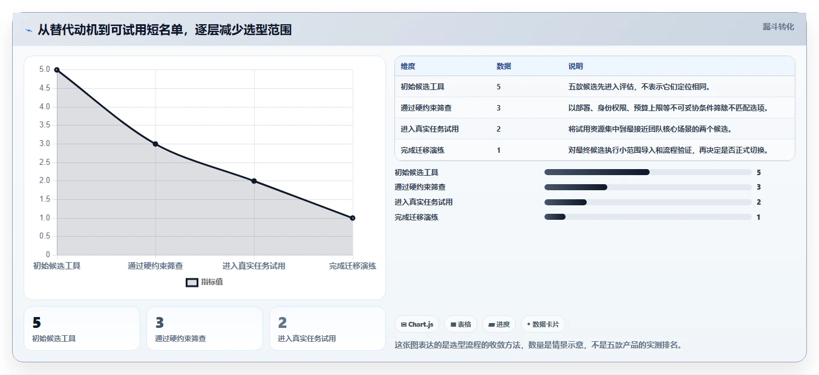Click the chart point at 通过硬约束筛查
Viewport: 819px width, 375px height.
point(155,144)
